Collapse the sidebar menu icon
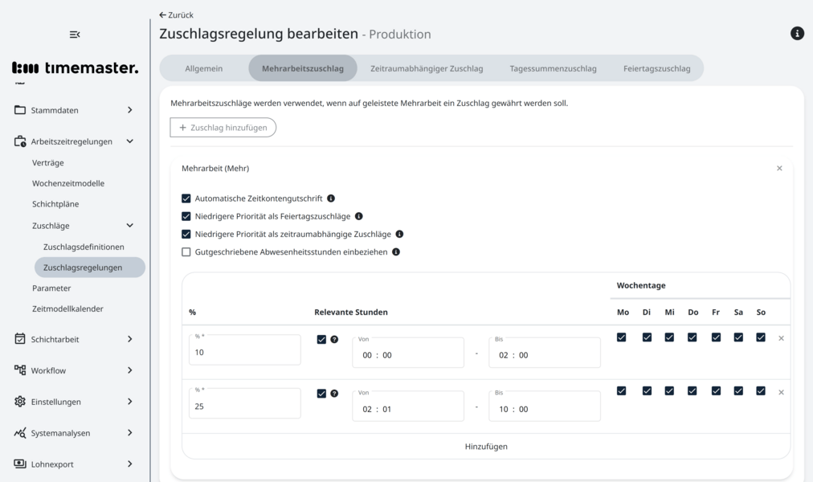The height and width of the screenshot is (482, 813). [x=75, y=35]
